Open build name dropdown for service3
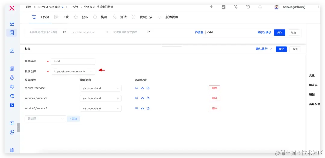325x158 pixels. coord(101,108)
